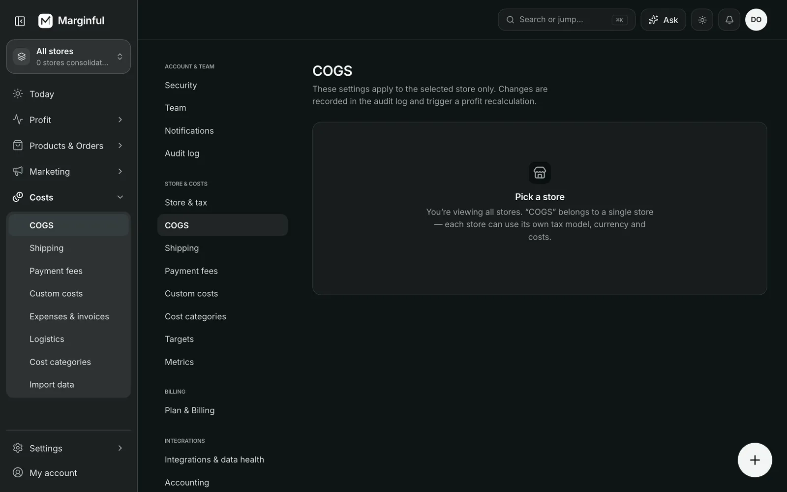Click the My account person icon
Image resolution: width=787 pixels, height=492 pixels.
(18, 472)
